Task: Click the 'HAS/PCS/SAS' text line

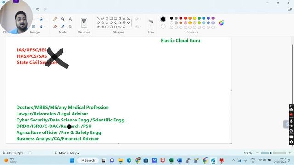Action: (x=32, y=56)
